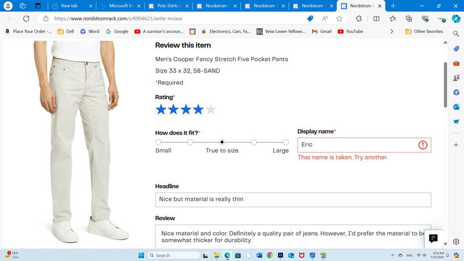Screen dimensions: 464x261
Task: Edit the Display name field containing Eric
Action: 364,145
